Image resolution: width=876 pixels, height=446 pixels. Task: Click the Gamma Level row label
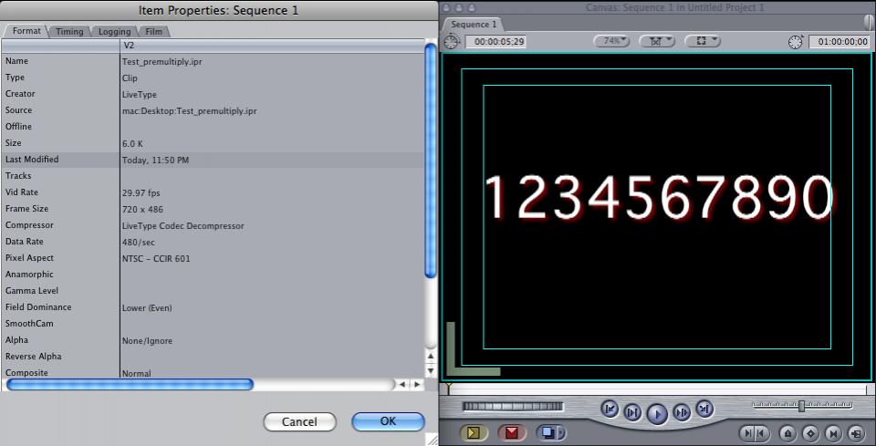[x=32, y=290]
